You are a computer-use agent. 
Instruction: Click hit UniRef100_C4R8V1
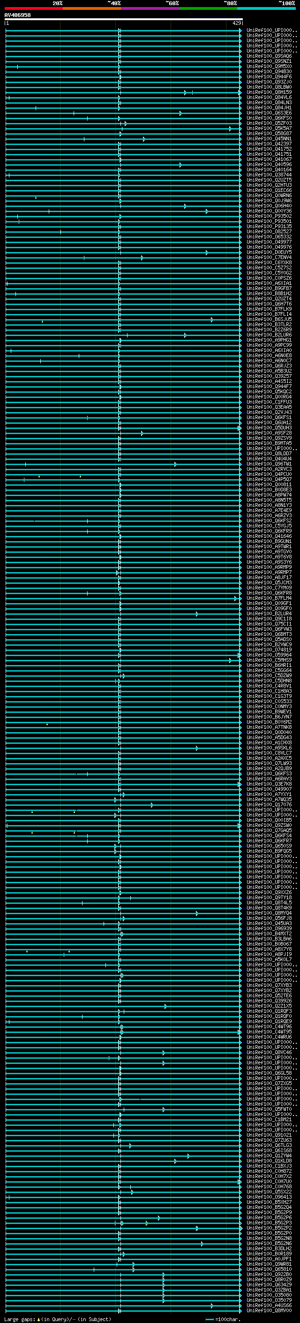point(269,686)
